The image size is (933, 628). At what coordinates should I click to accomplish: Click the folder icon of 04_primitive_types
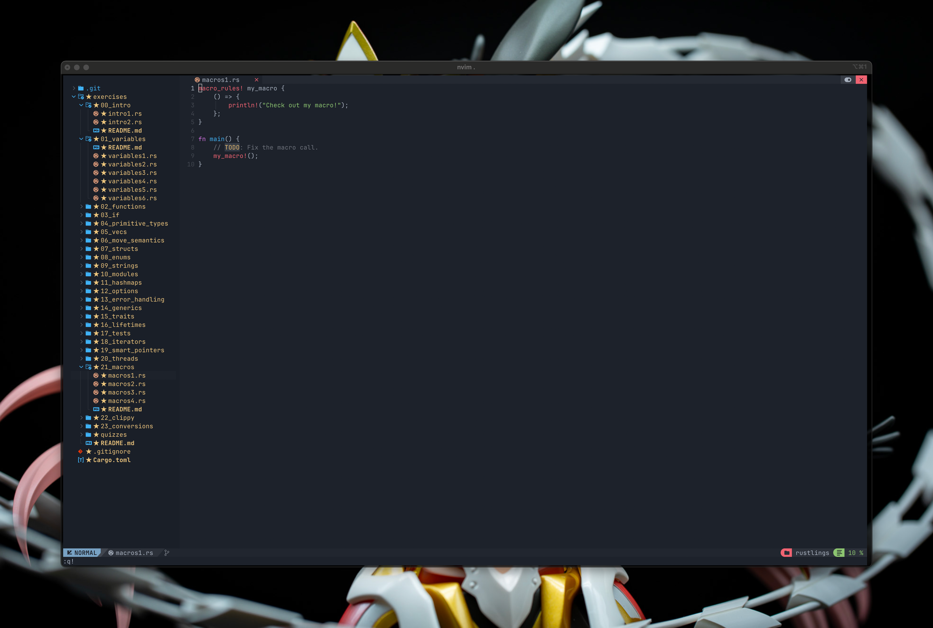pyautogui.click(x=89, y=223)
